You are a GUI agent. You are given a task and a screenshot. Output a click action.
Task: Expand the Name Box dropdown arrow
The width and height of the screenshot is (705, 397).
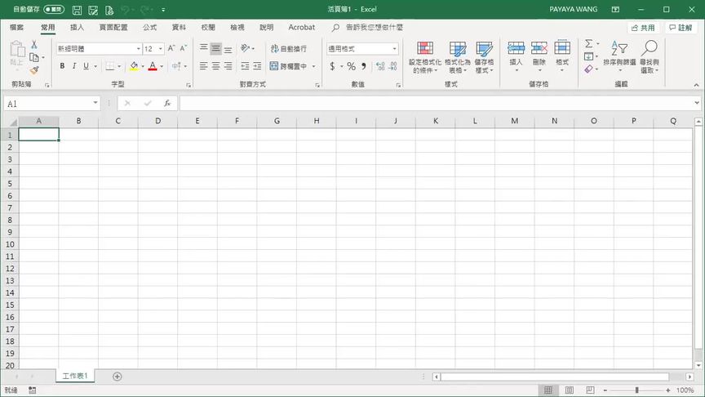click(x=95, y=103)
